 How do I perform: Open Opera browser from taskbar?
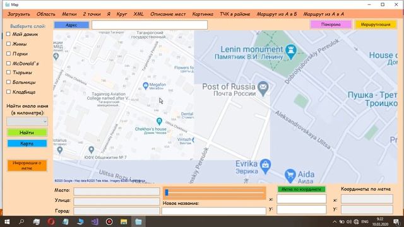51,221
